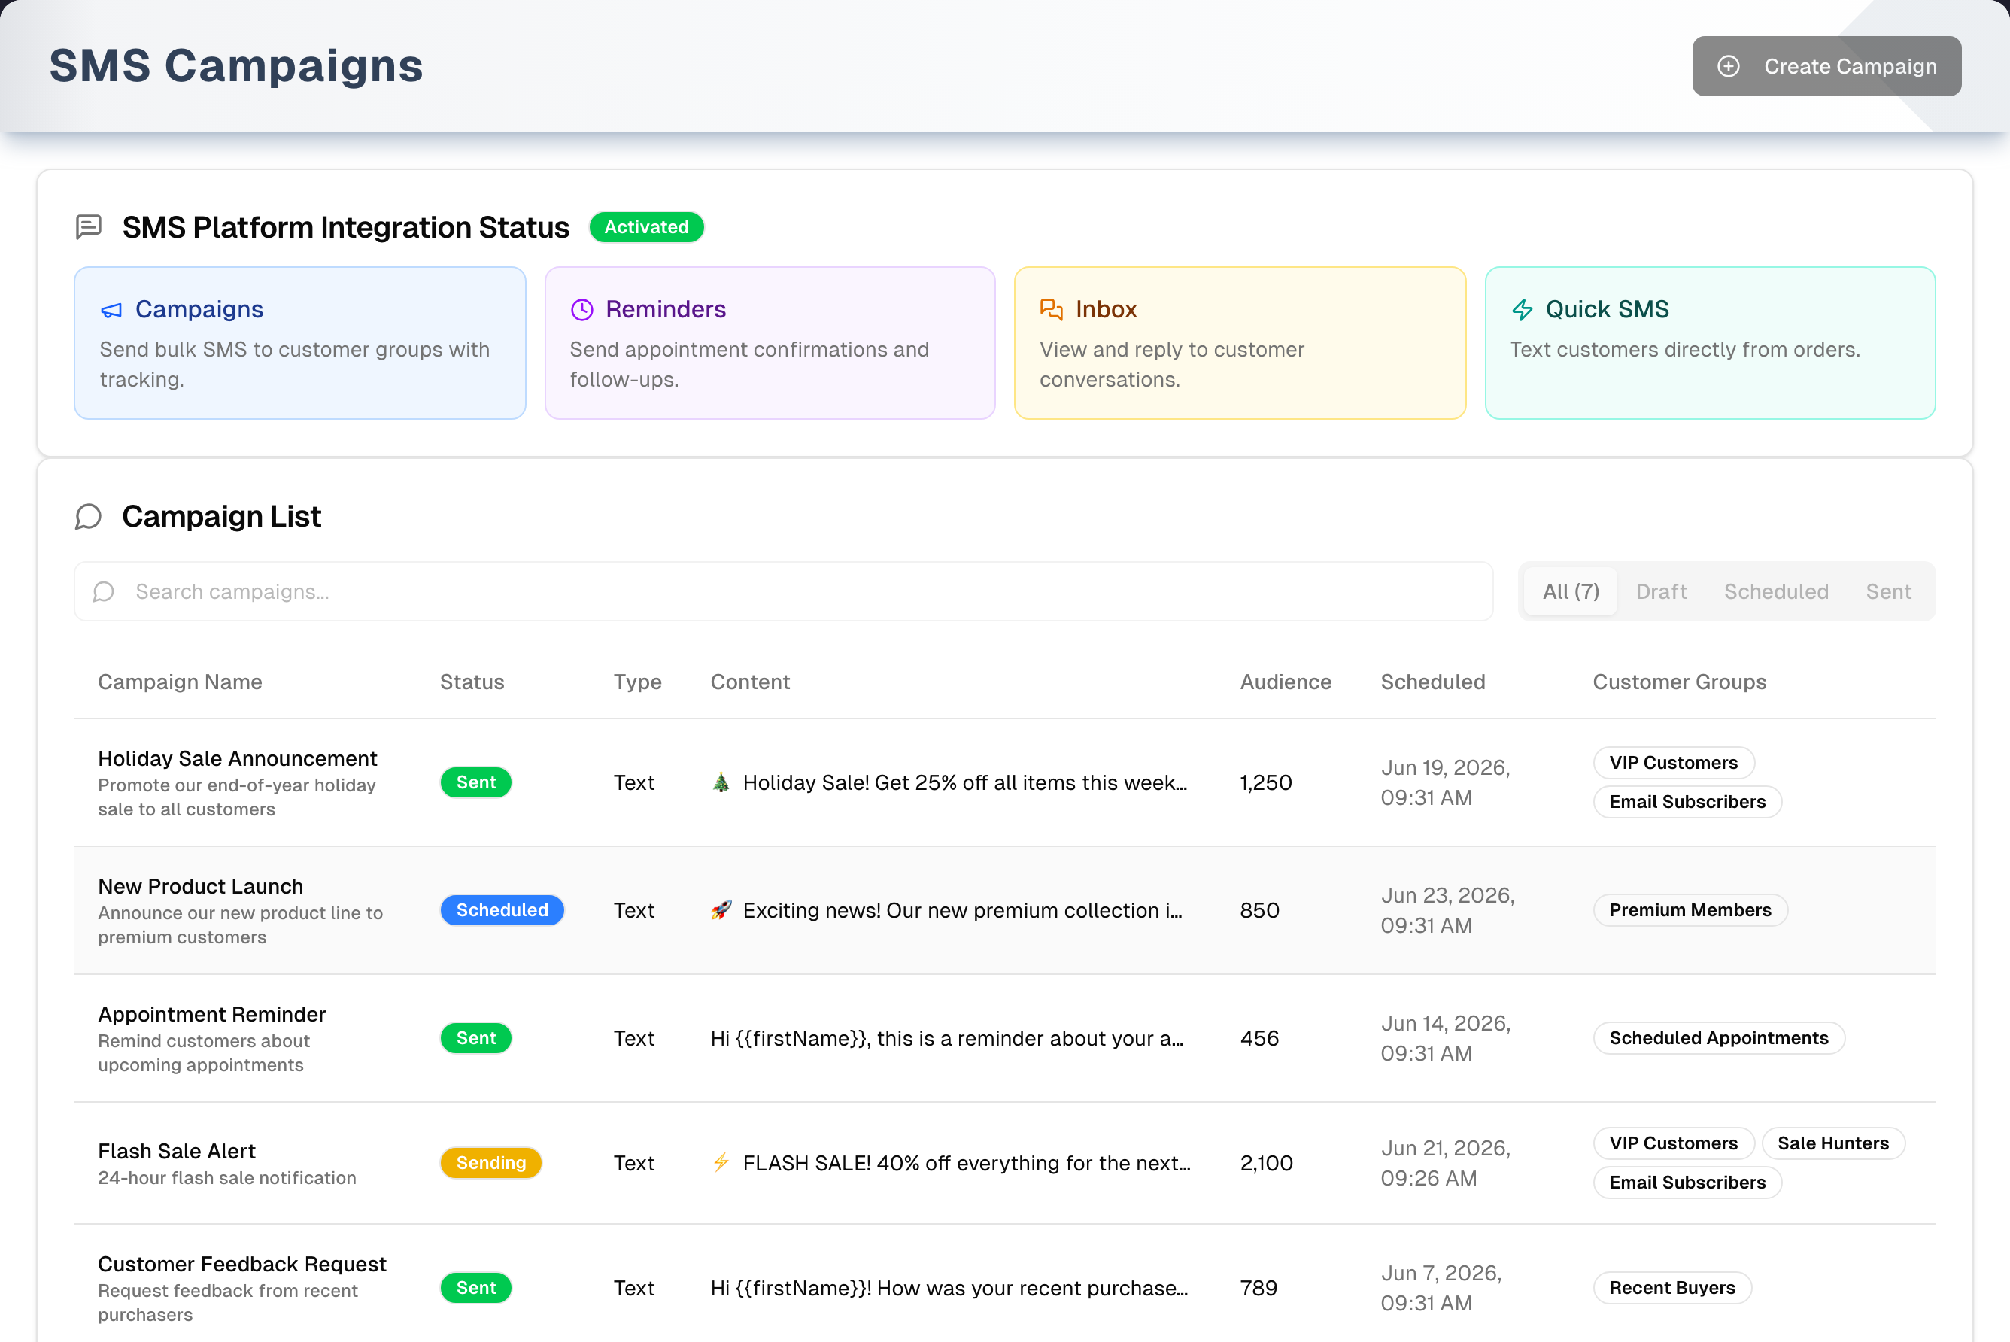Open the Quick SMS feature card

(1710, 342)
